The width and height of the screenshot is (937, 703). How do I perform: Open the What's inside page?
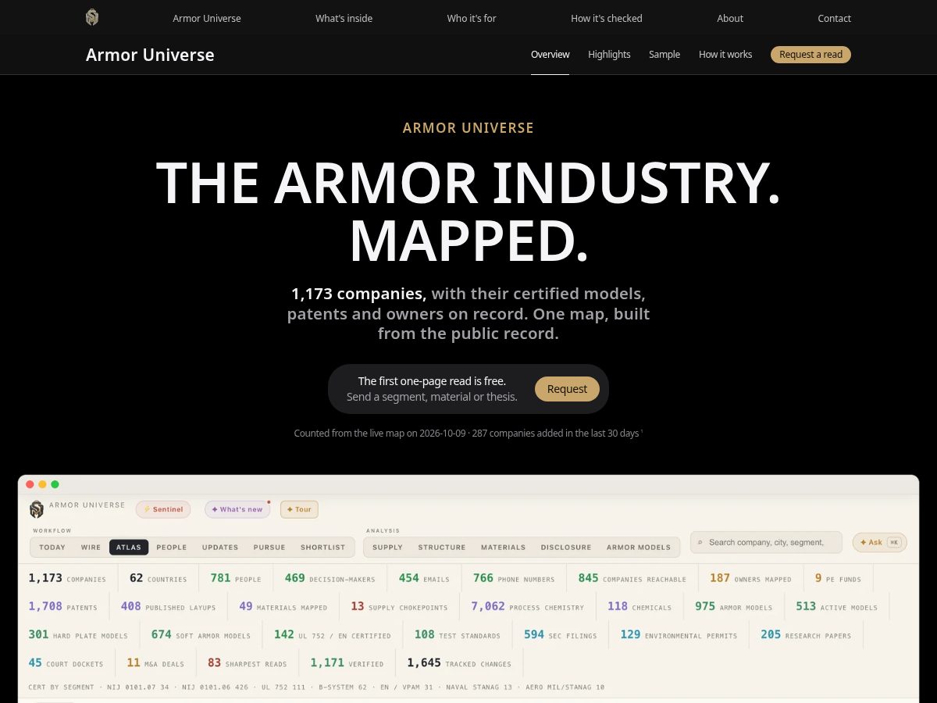click(344, 18)
